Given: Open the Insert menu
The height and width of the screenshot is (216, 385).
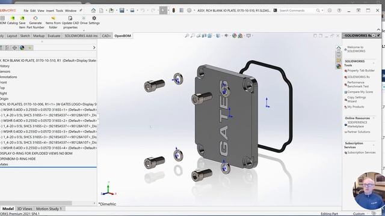Looking at the screenshot, I should [50, 11].
